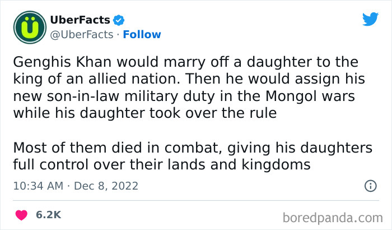This screenshot has width=392, height=230.
Task: Open the UberFacts profile avatar
Action: 28,27
